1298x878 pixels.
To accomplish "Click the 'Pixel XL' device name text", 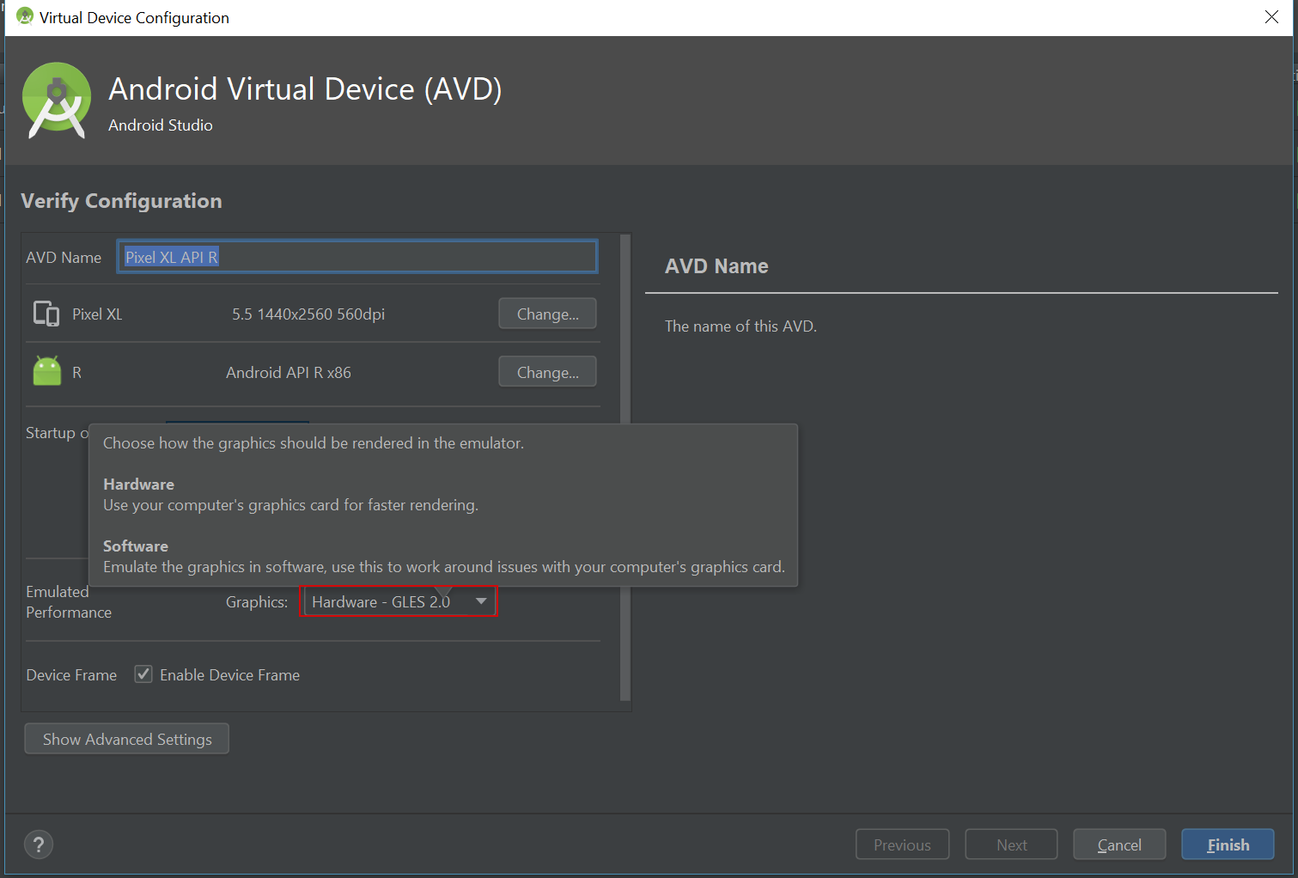I will [x=97, y=314].
